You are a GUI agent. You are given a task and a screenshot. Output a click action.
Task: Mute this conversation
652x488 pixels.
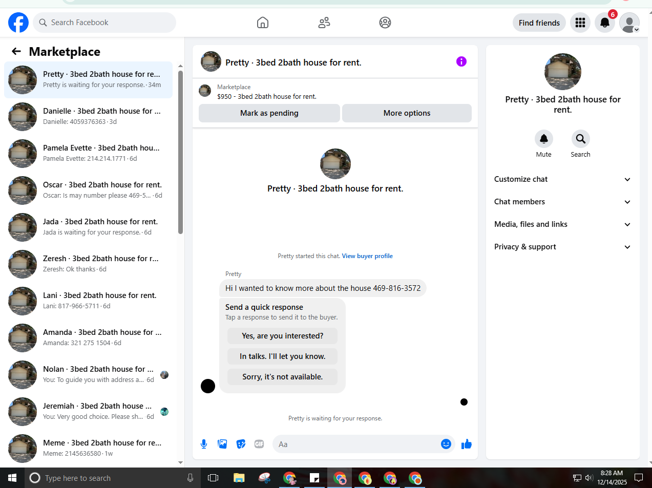544,139
